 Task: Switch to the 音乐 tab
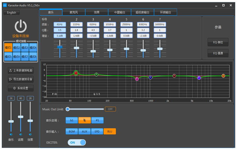51,12
